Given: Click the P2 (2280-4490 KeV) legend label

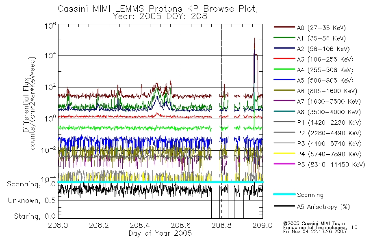Looking at the screenshot, I should (x=329, y=133).
